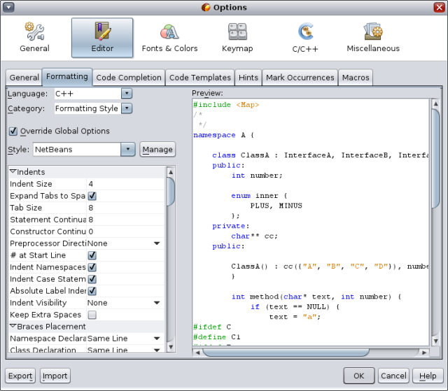Toggle Absolute Label Indent checkbox
This screenshot has width=448, height=391.
(92, 291)
